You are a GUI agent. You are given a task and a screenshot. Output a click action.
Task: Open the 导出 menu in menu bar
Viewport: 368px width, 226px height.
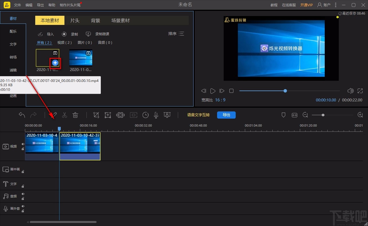[40, 5]
